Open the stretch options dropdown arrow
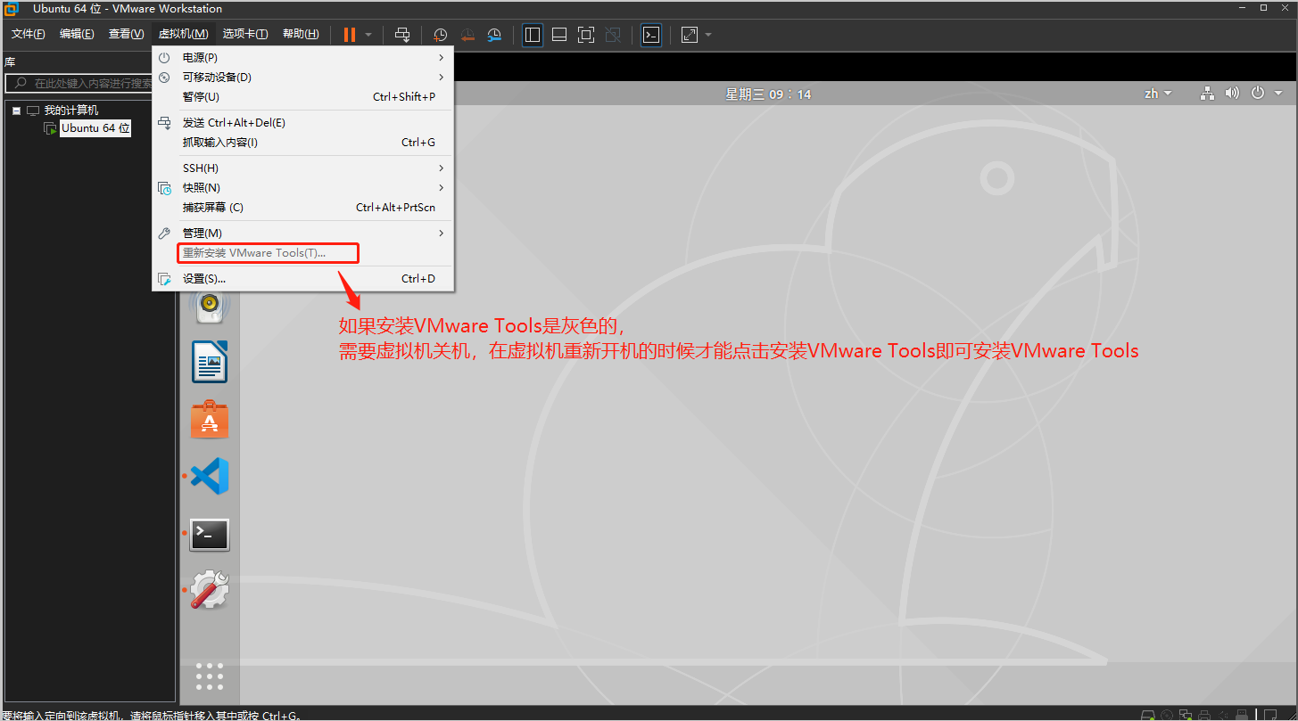1298x721 pixels. [708, 35]
